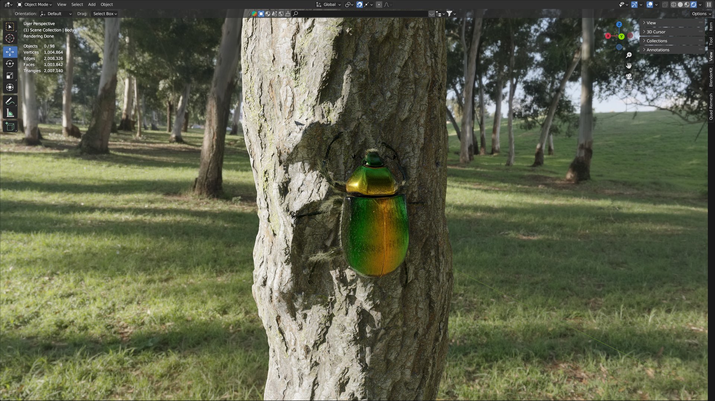Open the View menu in header

click(61, 4)
